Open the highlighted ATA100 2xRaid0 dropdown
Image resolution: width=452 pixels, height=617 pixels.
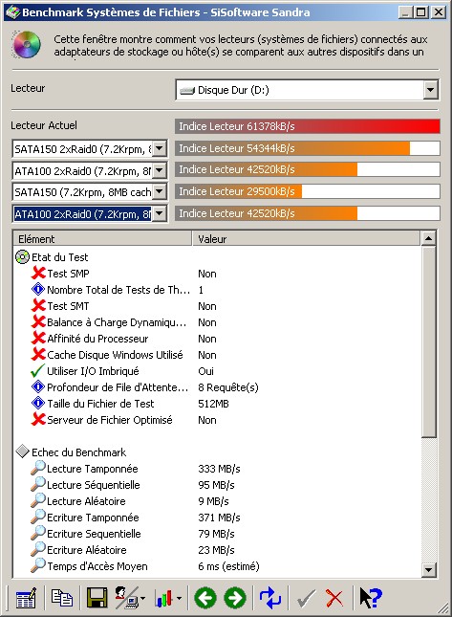pyautogui.click(x=160, y=214)
